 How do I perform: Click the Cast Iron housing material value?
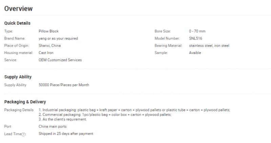coord(46,53)
